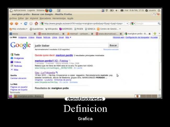Click the volume speaker icon

(117, 10)
